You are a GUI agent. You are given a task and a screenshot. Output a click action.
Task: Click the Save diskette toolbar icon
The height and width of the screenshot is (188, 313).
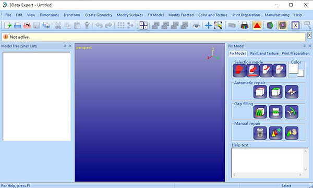point(37,26)
